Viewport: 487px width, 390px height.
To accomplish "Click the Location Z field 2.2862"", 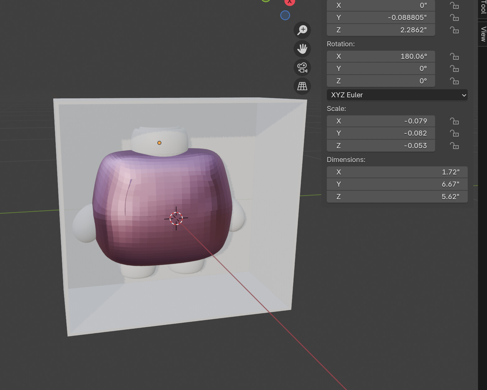I will 381,30.
